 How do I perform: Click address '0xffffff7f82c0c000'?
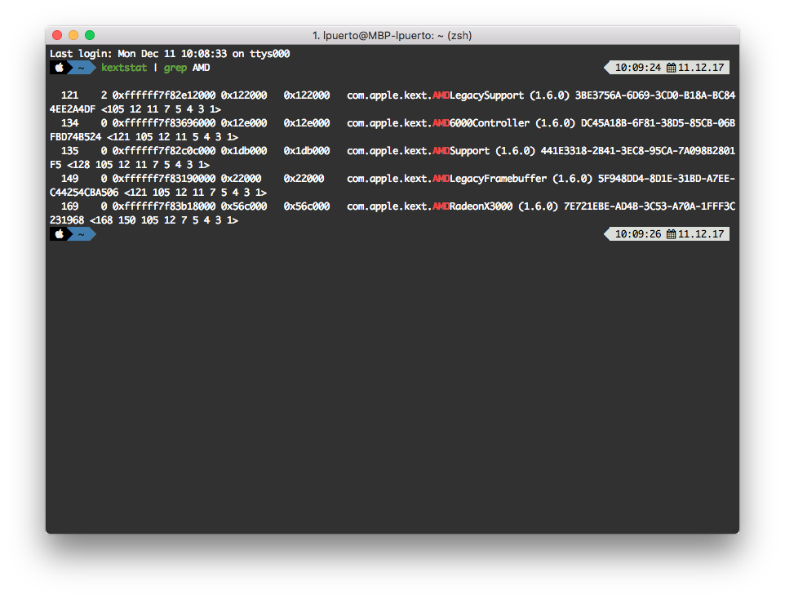tap(164, 151)
